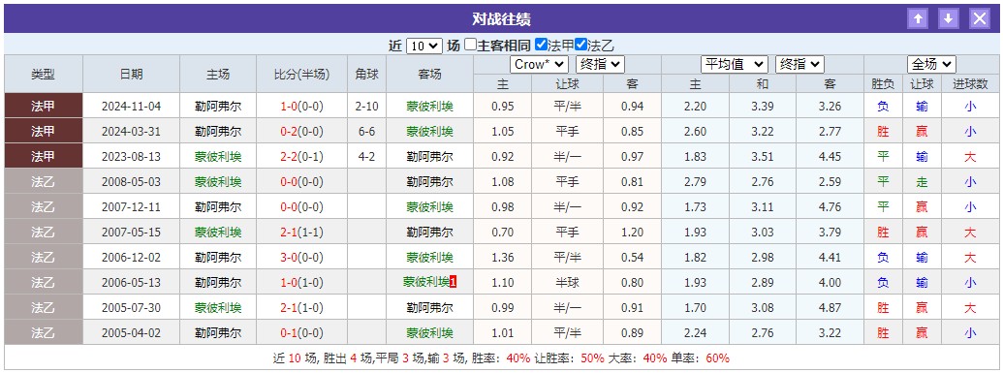Click the 法甲 tag for 2023-08-13 match
The width and height of the screenshot is (1003, 373).
[x=43, y=156]
